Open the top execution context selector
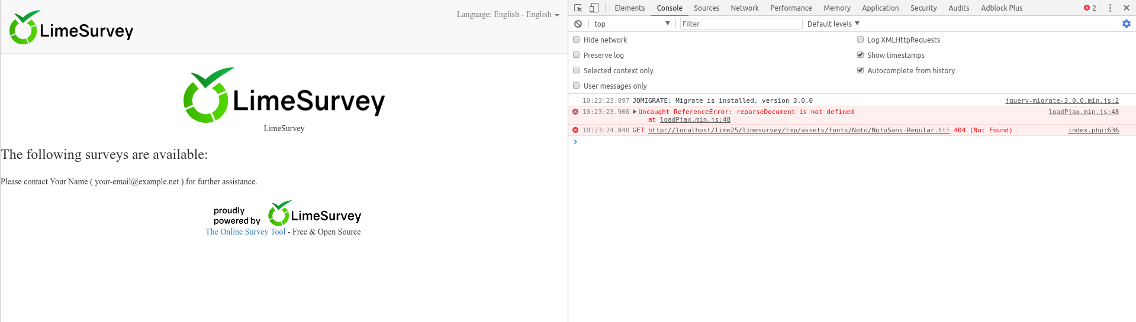Image resolution: width=1136 pixels, height=322 pixels. (x=632, y=24)
